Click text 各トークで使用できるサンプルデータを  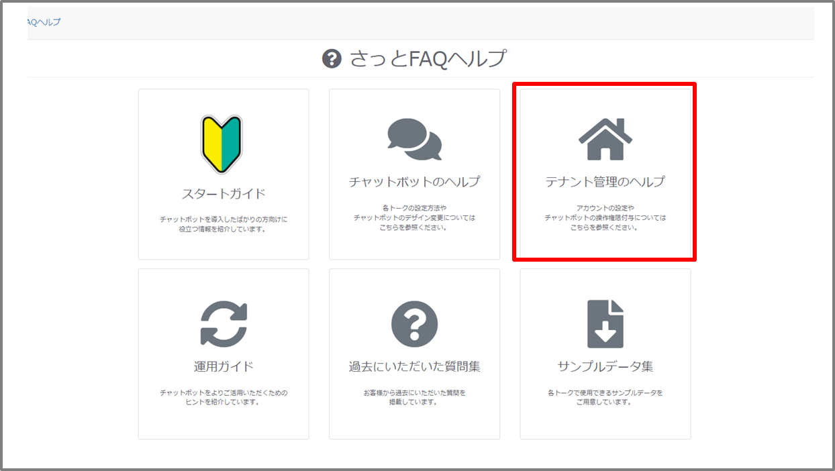pyautogui.click(x=605, y=392)
